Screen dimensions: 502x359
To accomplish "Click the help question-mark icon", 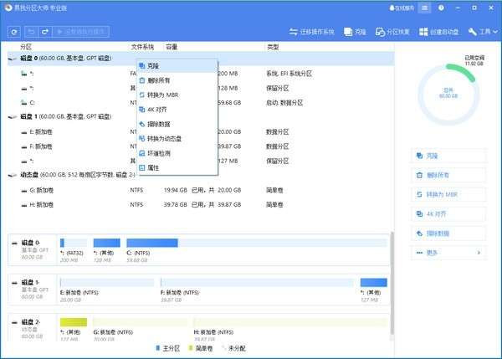I will click(441, 8).
